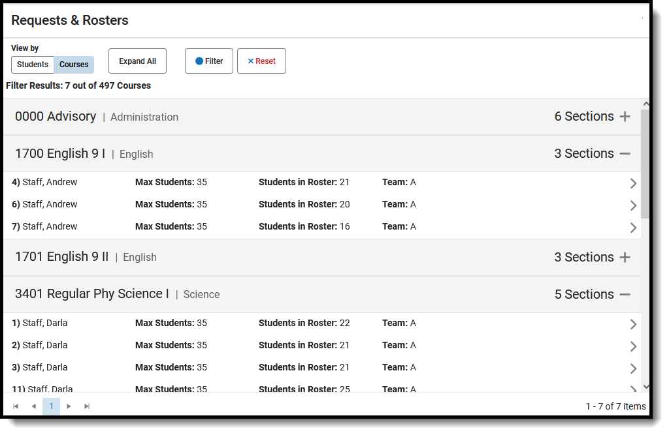
Task: Reset the applied course filter
Action: click(x=261, y=61)
